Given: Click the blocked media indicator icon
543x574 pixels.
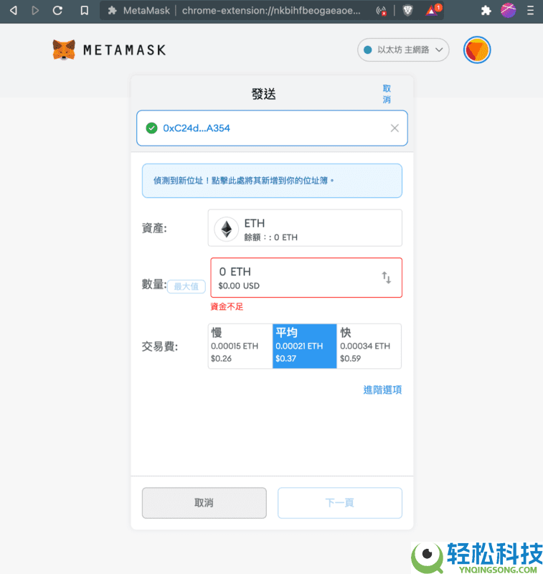Looking at the screenshot, I should pyautogui.click(x=382, y=11).
